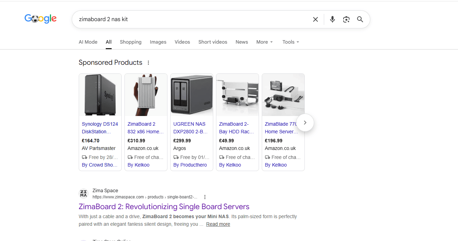Click the Read more link
The height and width of the screenshot is (241, 458).
(x=218, y=224)
